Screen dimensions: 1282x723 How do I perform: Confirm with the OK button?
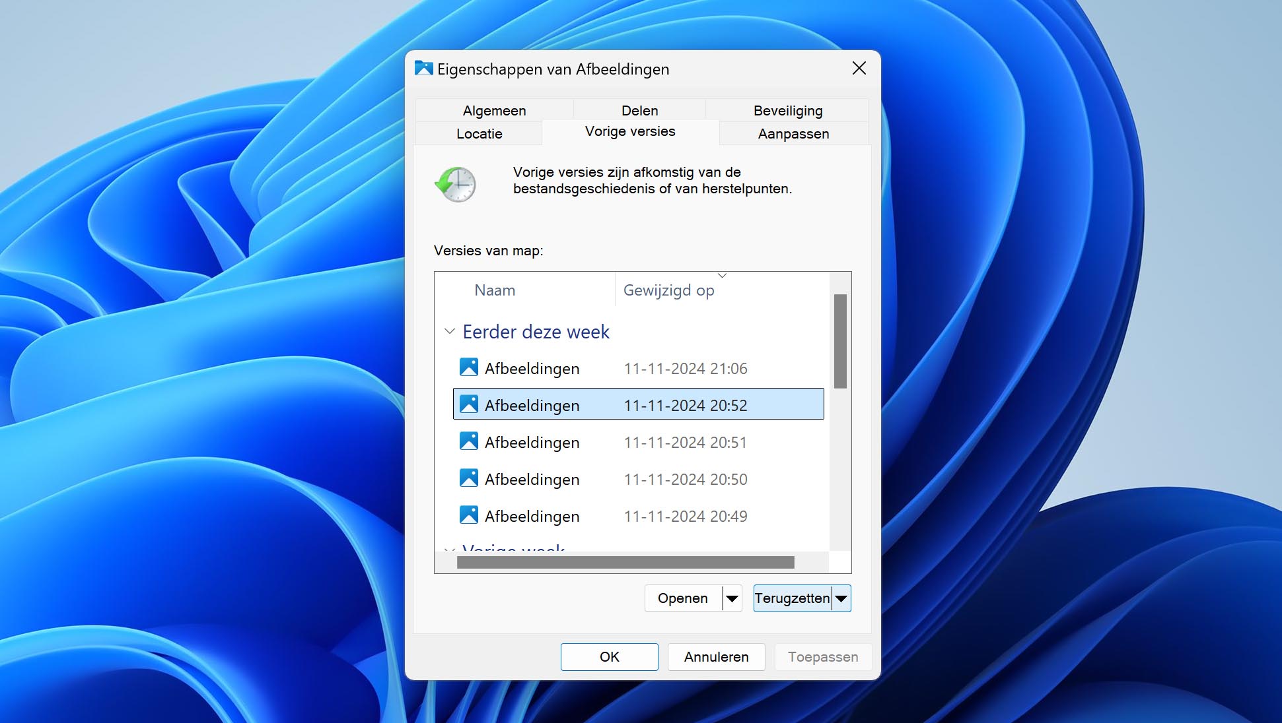tap(609, 657)
